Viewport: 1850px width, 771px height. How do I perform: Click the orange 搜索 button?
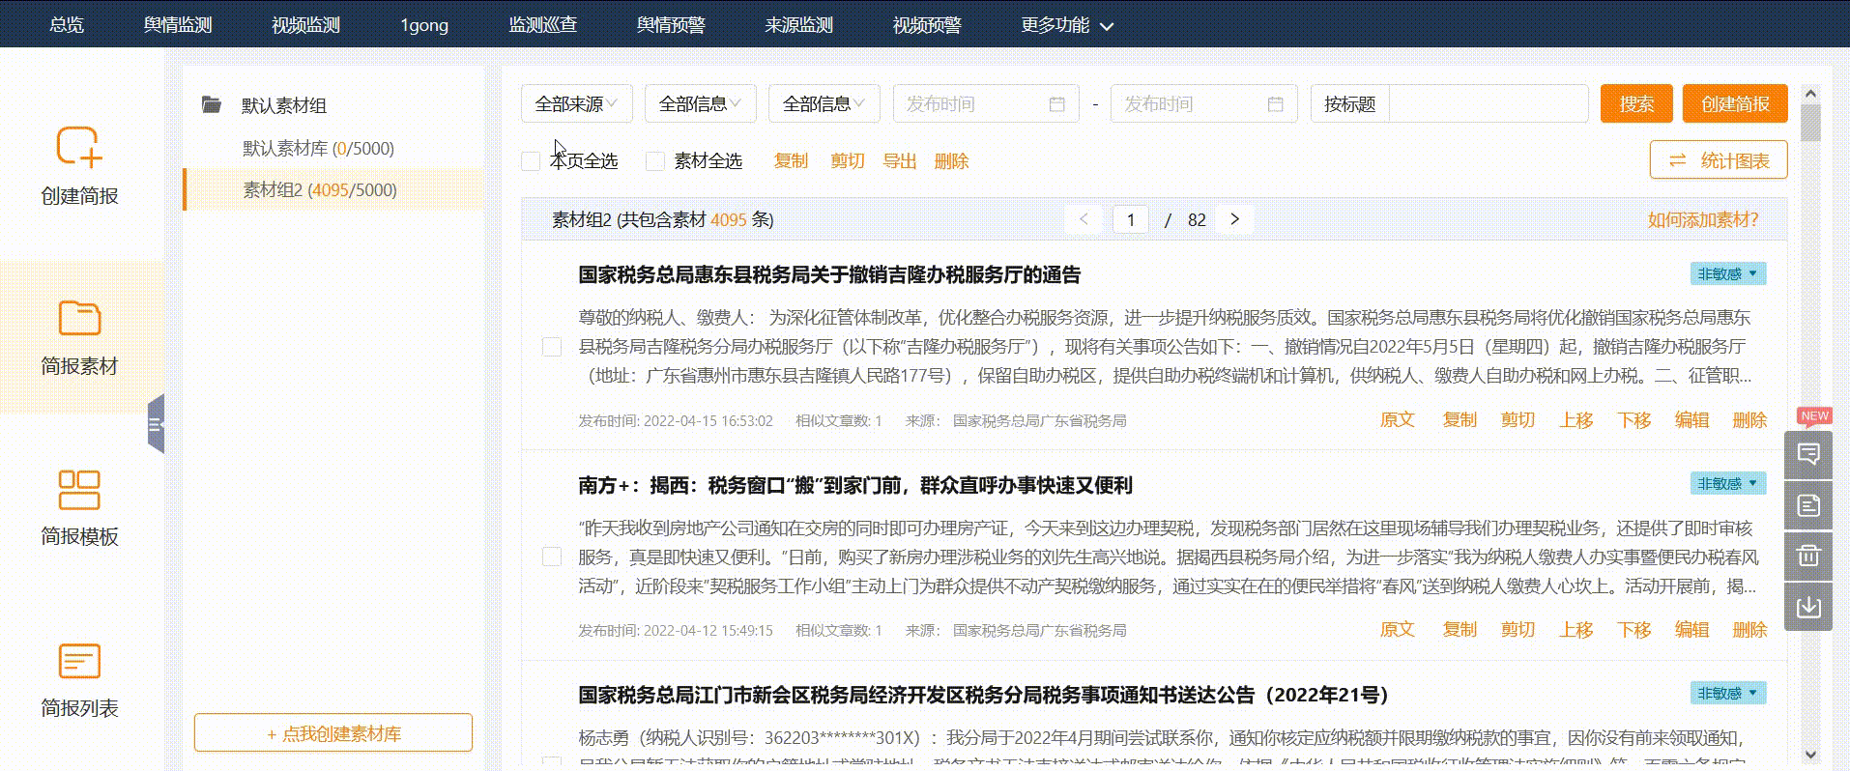coord(1636,103)
